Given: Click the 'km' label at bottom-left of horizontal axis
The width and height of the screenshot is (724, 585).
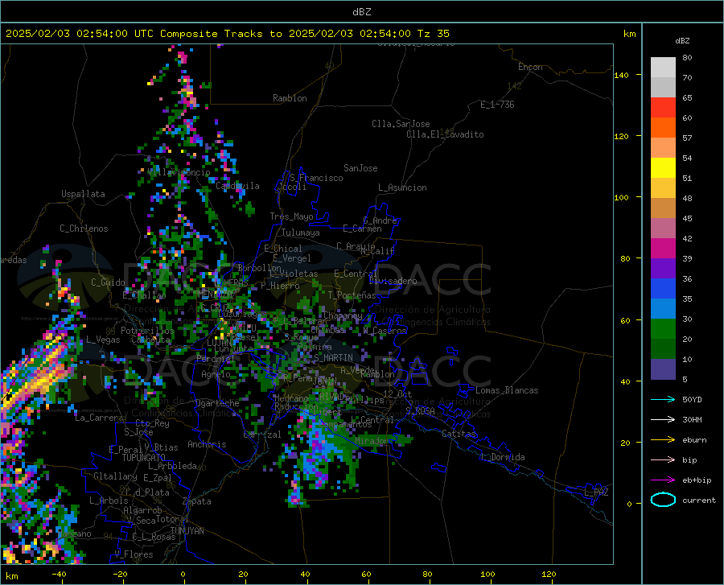Looking at the screenshot, I should pyautogui.click(x=11, y=576).
